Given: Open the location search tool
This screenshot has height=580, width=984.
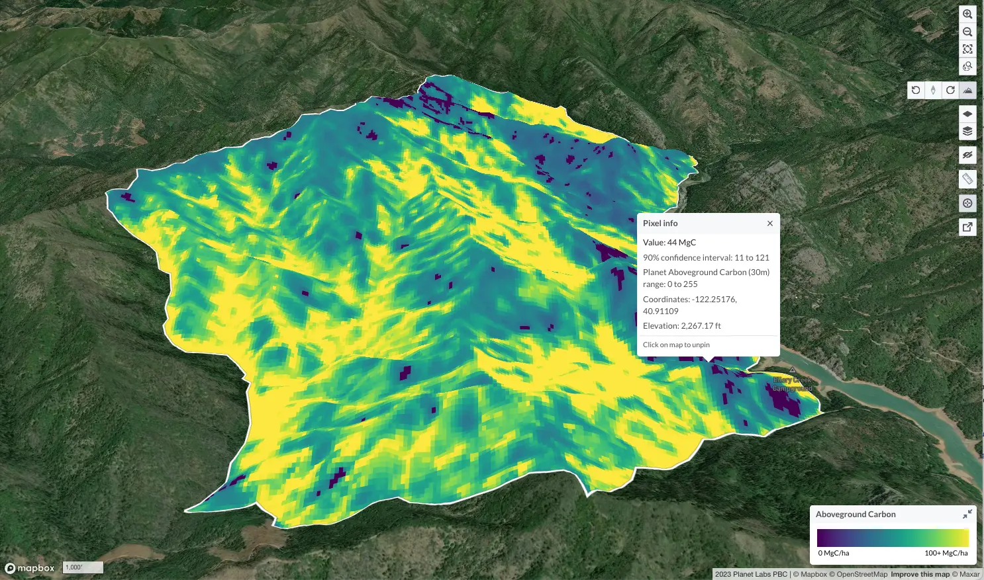Looking at the screenshot, I should 967,66.
